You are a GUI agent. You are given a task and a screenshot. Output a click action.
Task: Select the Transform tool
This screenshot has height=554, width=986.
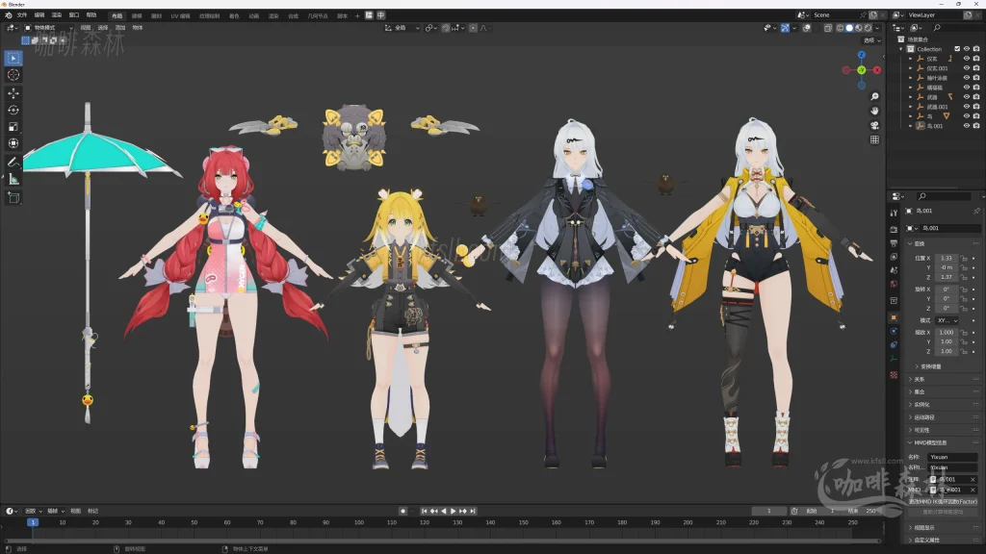pyautogui.click(x=13, y=143)
